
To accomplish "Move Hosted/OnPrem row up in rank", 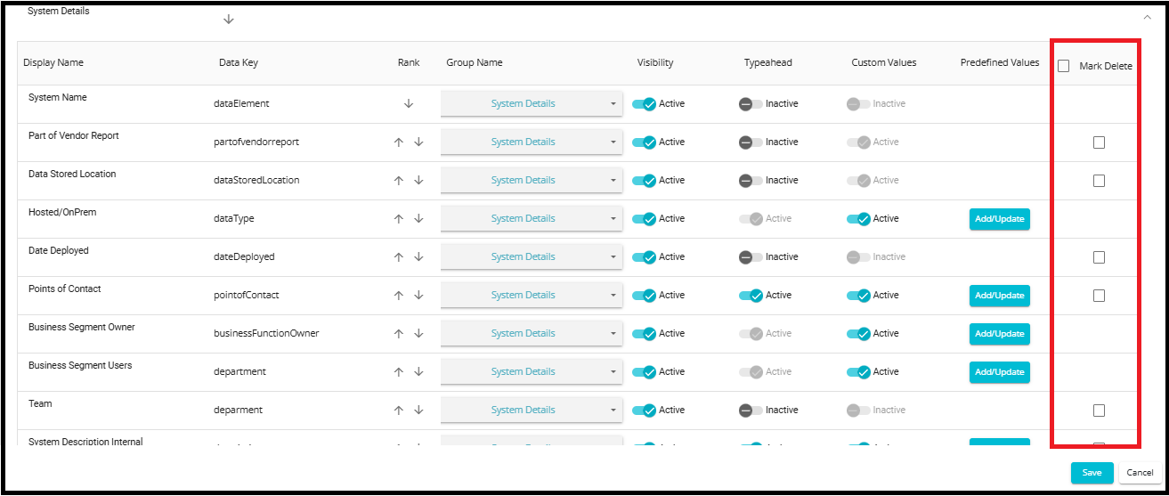I will (x=399, y=219).
